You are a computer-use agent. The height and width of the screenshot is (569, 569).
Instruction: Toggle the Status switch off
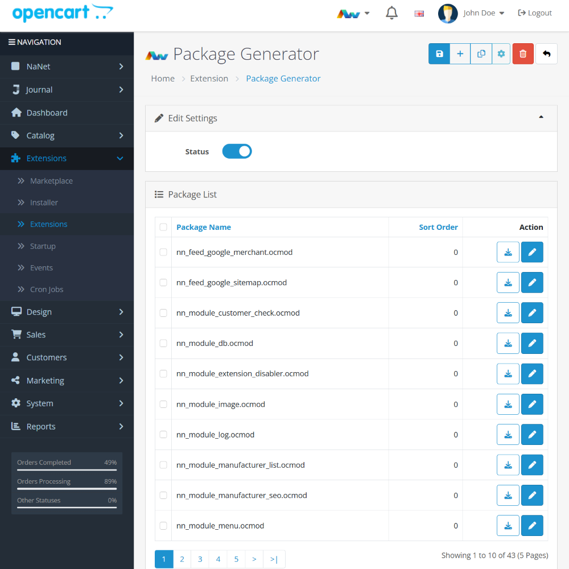[x=237, y=151]
